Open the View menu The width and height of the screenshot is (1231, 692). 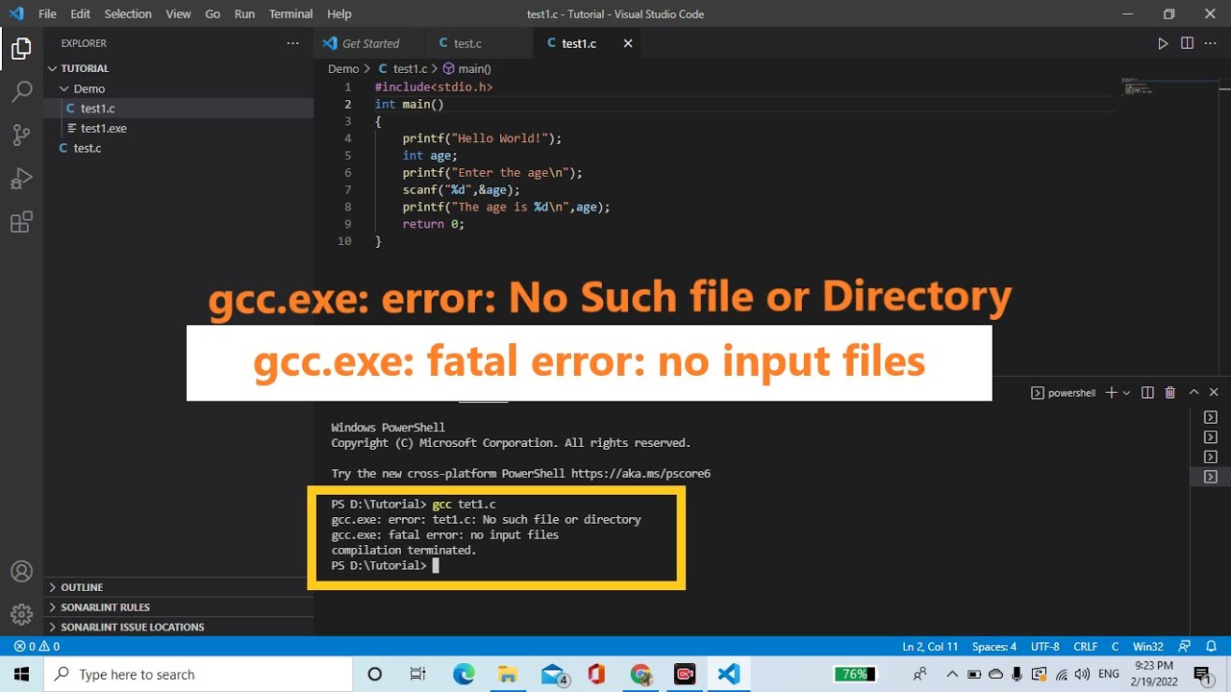(178, 13)
